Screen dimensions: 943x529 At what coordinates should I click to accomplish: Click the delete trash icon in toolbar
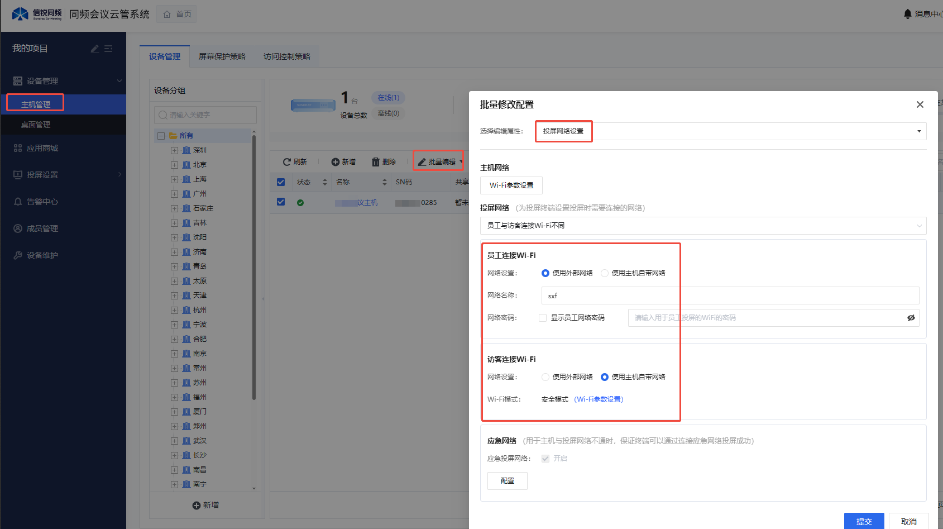[376, 162]
